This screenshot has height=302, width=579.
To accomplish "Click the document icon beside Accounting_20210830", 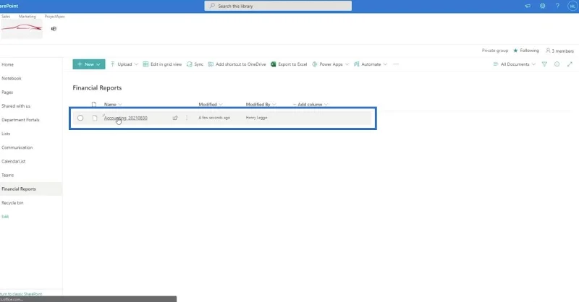I will [x=95, y=118].
